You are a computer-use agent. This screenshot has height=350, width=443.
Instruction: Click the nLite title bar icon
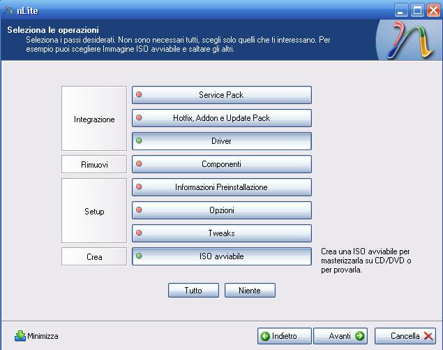coord(9,10)
